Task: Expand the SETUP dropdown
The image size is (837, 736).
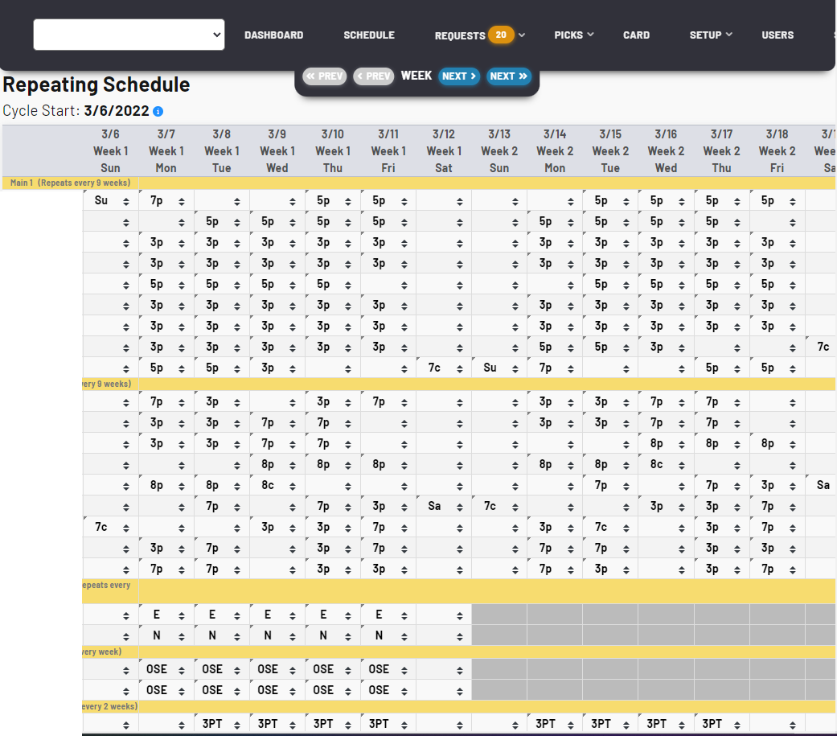Action: point(710,35)
